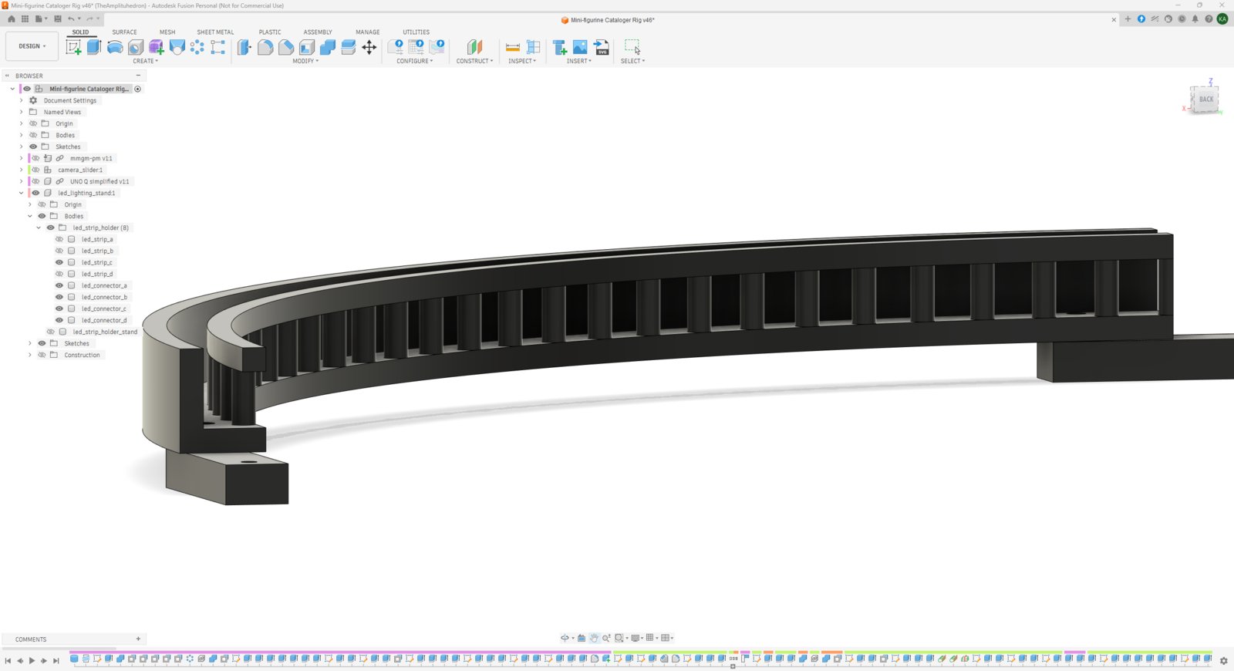Click the Select tool icon
This screenshot has height=671, width=1234.
coord(632,47)
